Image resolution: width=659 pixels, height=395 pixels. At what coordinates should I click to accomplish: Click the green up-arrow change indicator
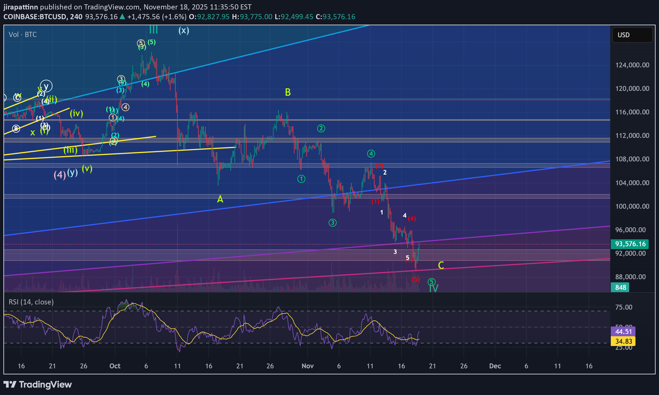pos(122,17)
